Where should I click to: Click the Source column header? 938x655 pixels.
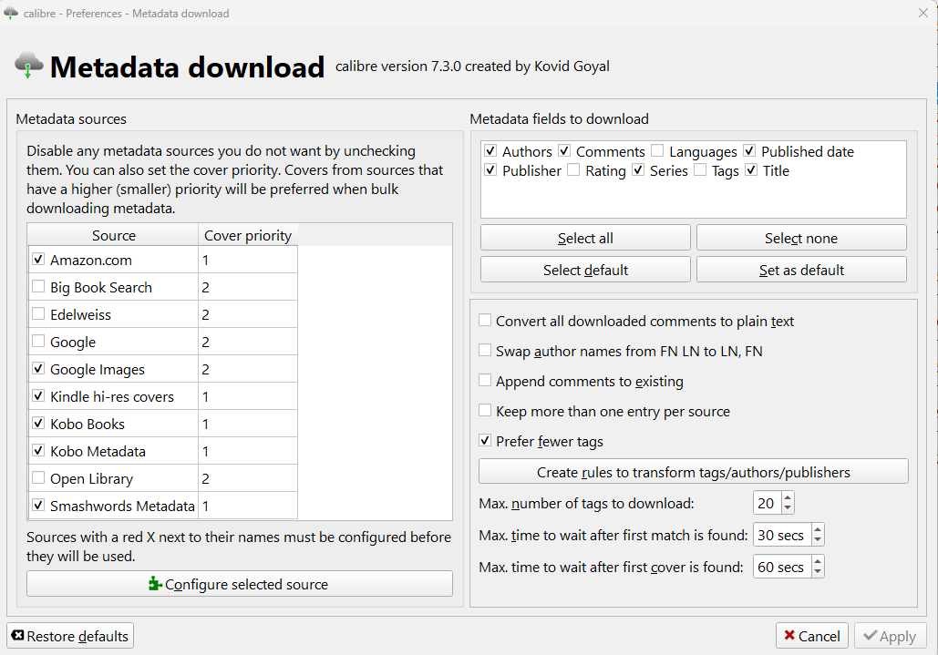click(x=113, y=235)
